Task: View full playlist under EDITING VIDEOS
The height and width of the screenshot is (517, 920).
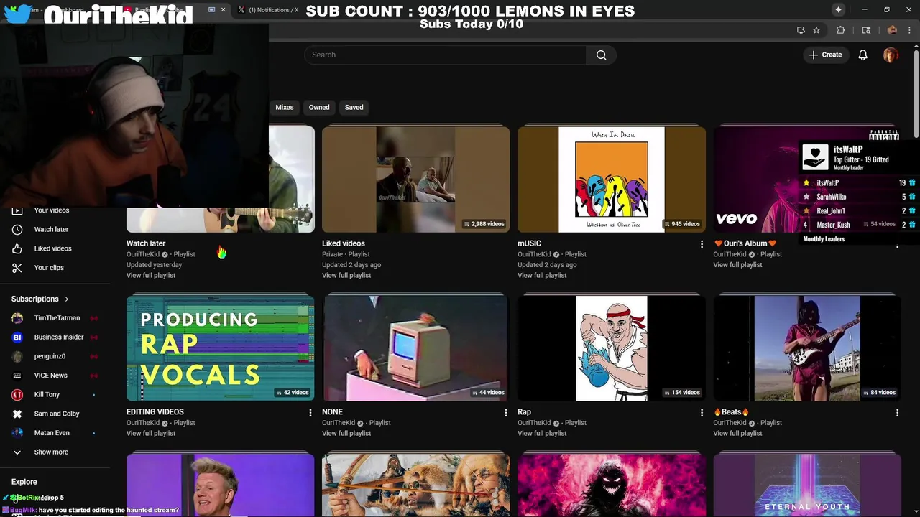Action: [x=151, y=434]
